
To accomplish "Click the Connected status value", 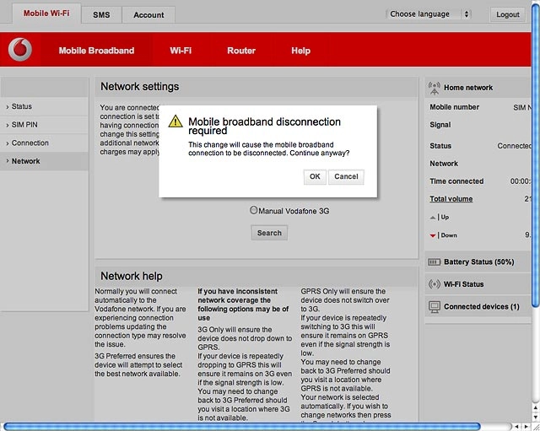I will point(514,146).
